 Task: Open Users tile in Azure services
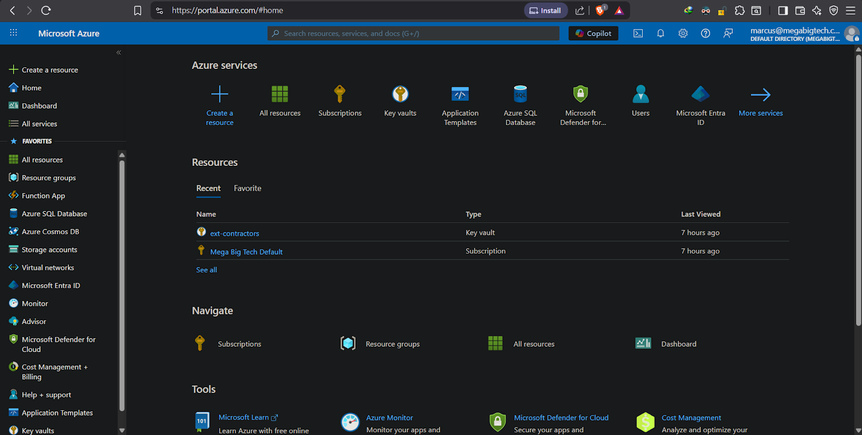[x=641, y=101]
